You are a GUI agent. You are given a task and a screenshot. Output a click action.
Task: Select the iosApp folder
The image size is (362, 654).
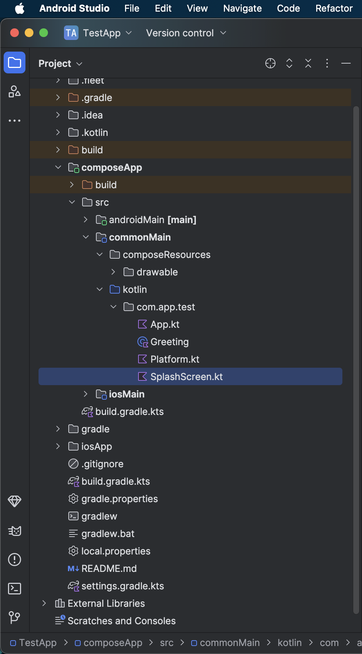click(x=97, y=446)
